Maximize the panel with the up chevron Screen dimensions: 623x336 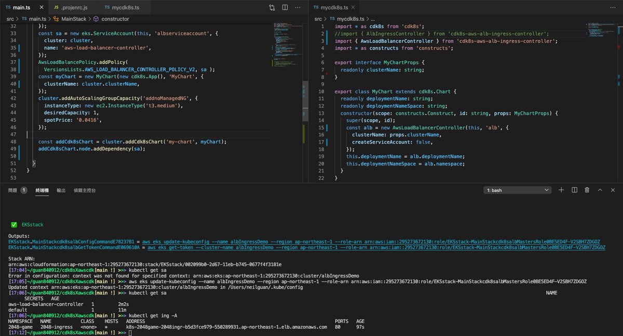coord(600,190)
